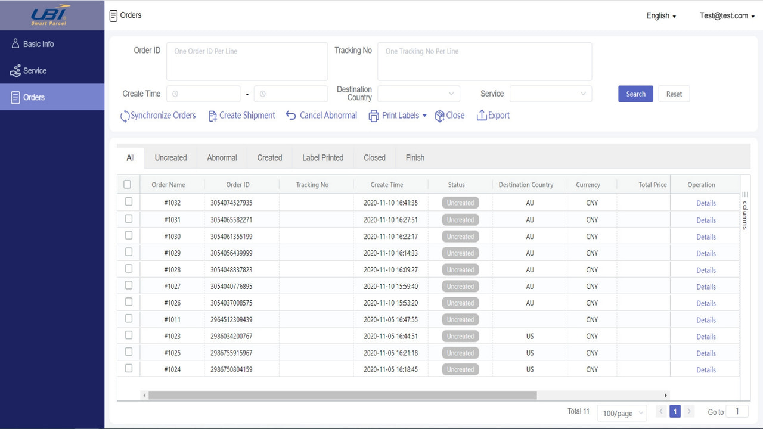Select the Cancel Abnormal icon
Image resolution: width=763 pixels, height=429 pixels.
290,116
